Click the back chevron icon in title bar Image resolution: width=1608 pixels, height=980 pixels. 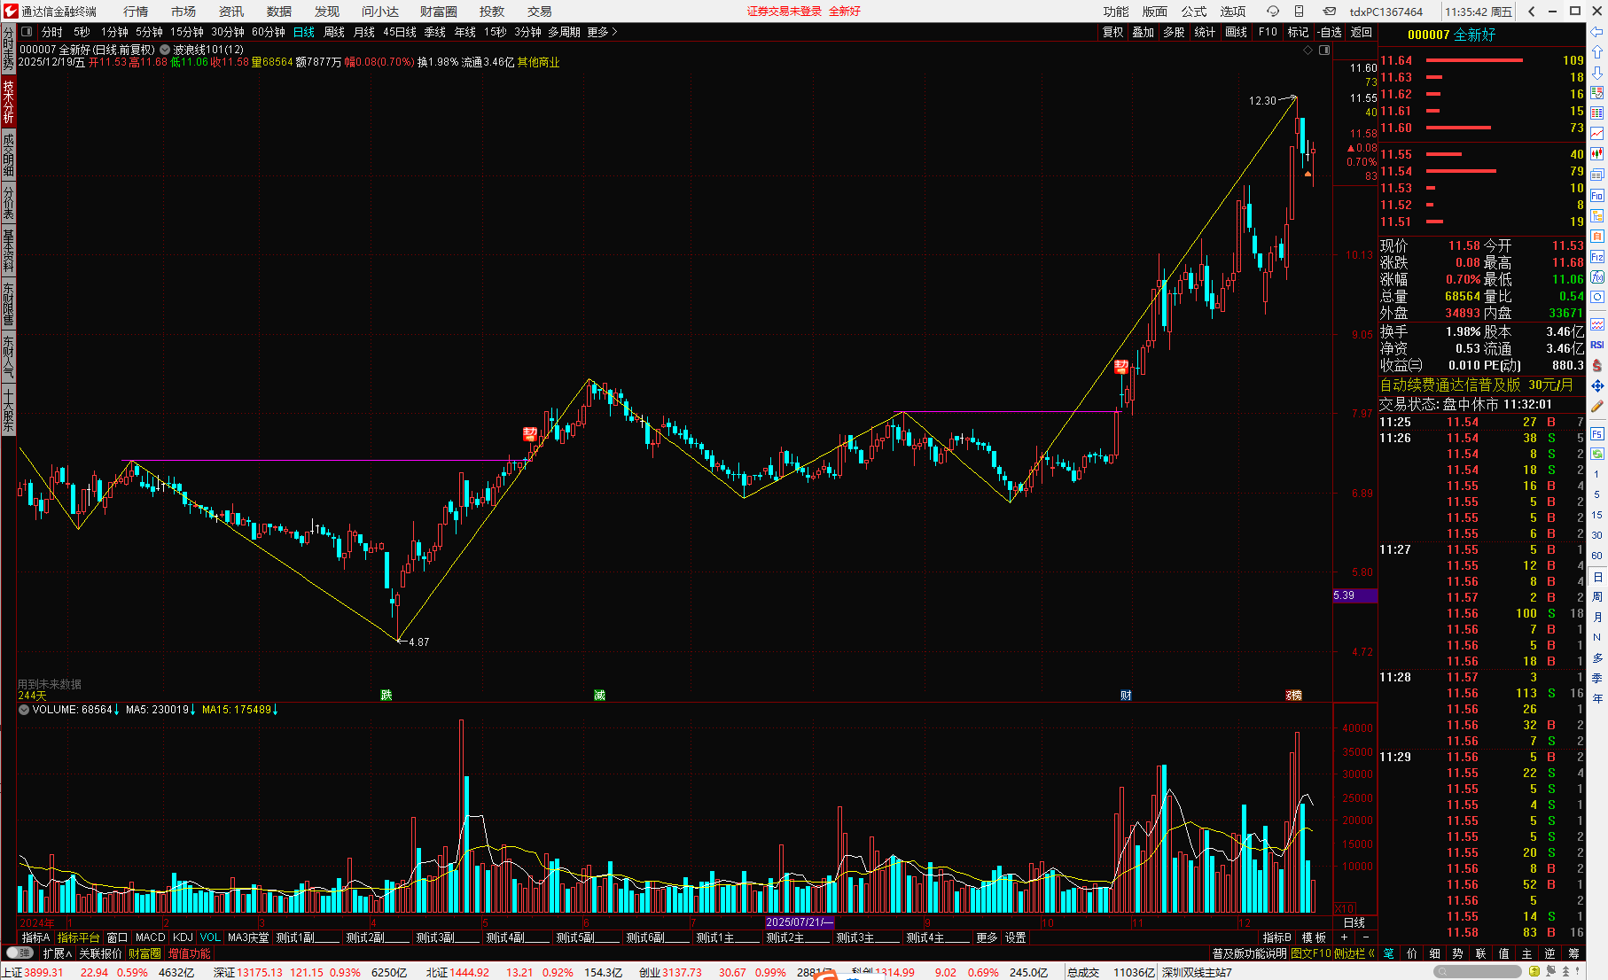tap(1532, 11)
